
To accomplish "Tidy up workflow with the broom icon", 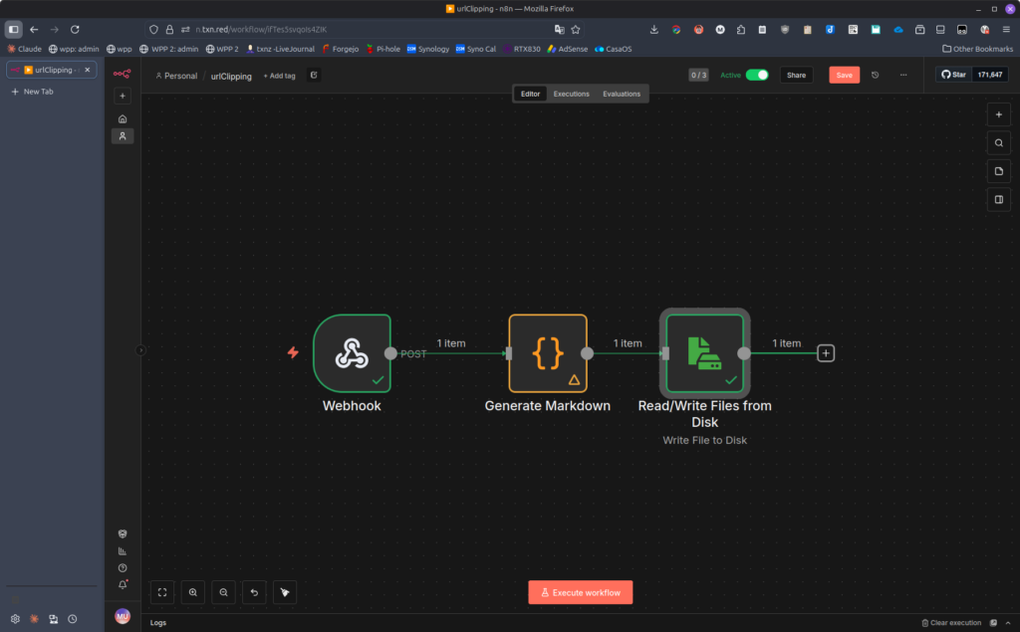I will pyautogui.click(x=285, y=592).
